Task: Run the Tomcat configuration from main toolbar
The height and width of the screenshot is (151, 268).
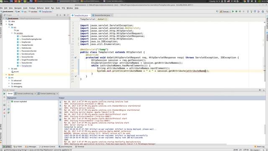Action: tap(233, 11)
